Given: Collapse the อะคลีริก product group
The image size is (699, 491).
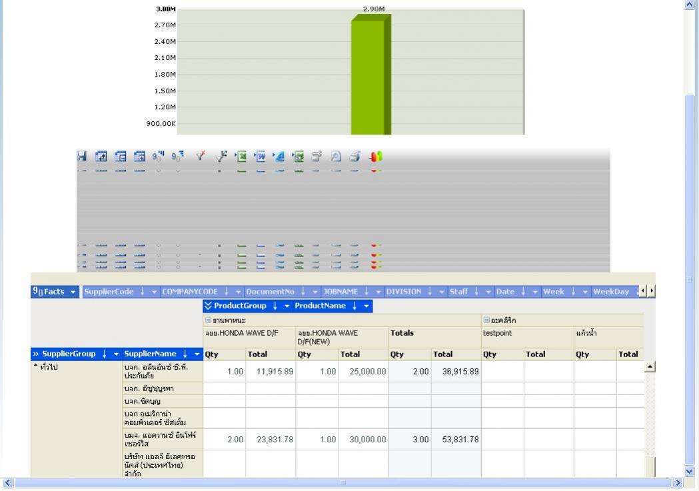Looking at the screenshot, I should [x=486, y=320].
